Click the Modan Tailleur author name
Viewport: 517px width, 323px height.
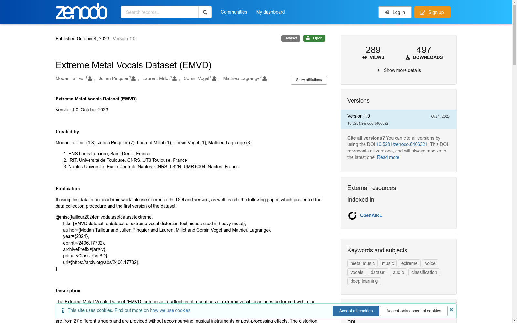pos(70,78)
